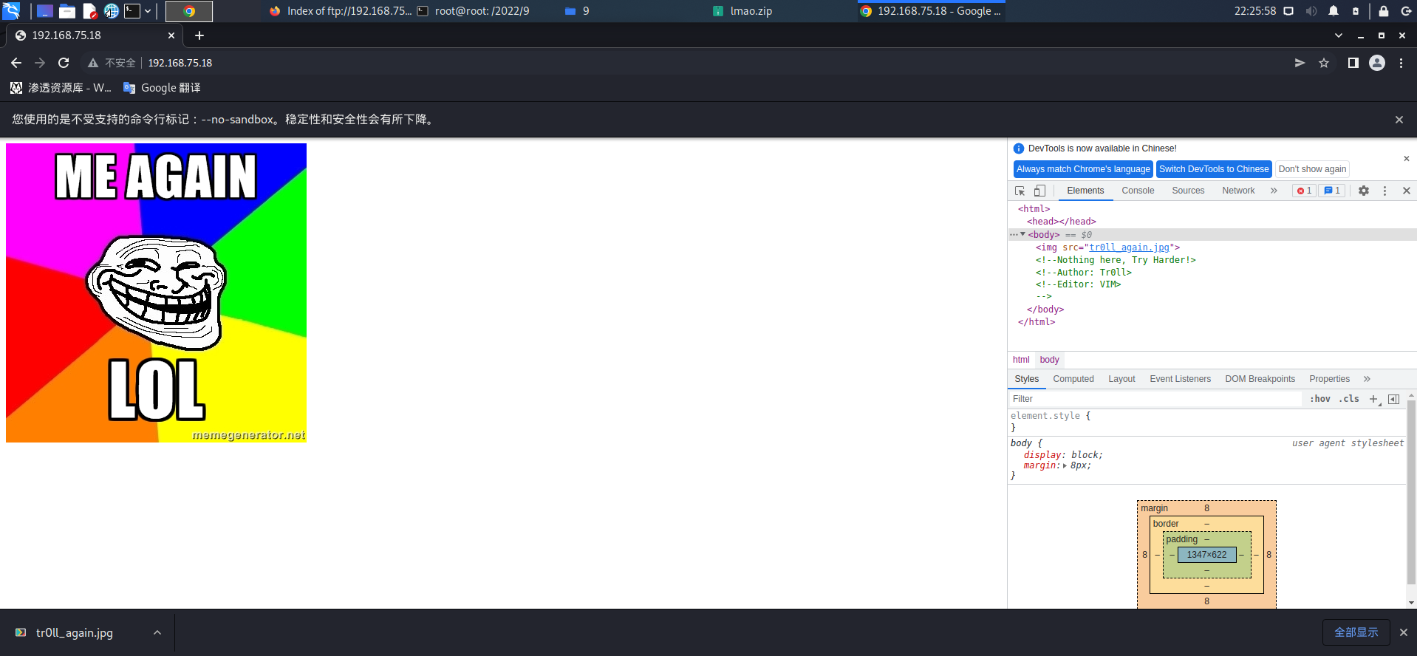Bookmark this page with the star

pos(1324,63)
